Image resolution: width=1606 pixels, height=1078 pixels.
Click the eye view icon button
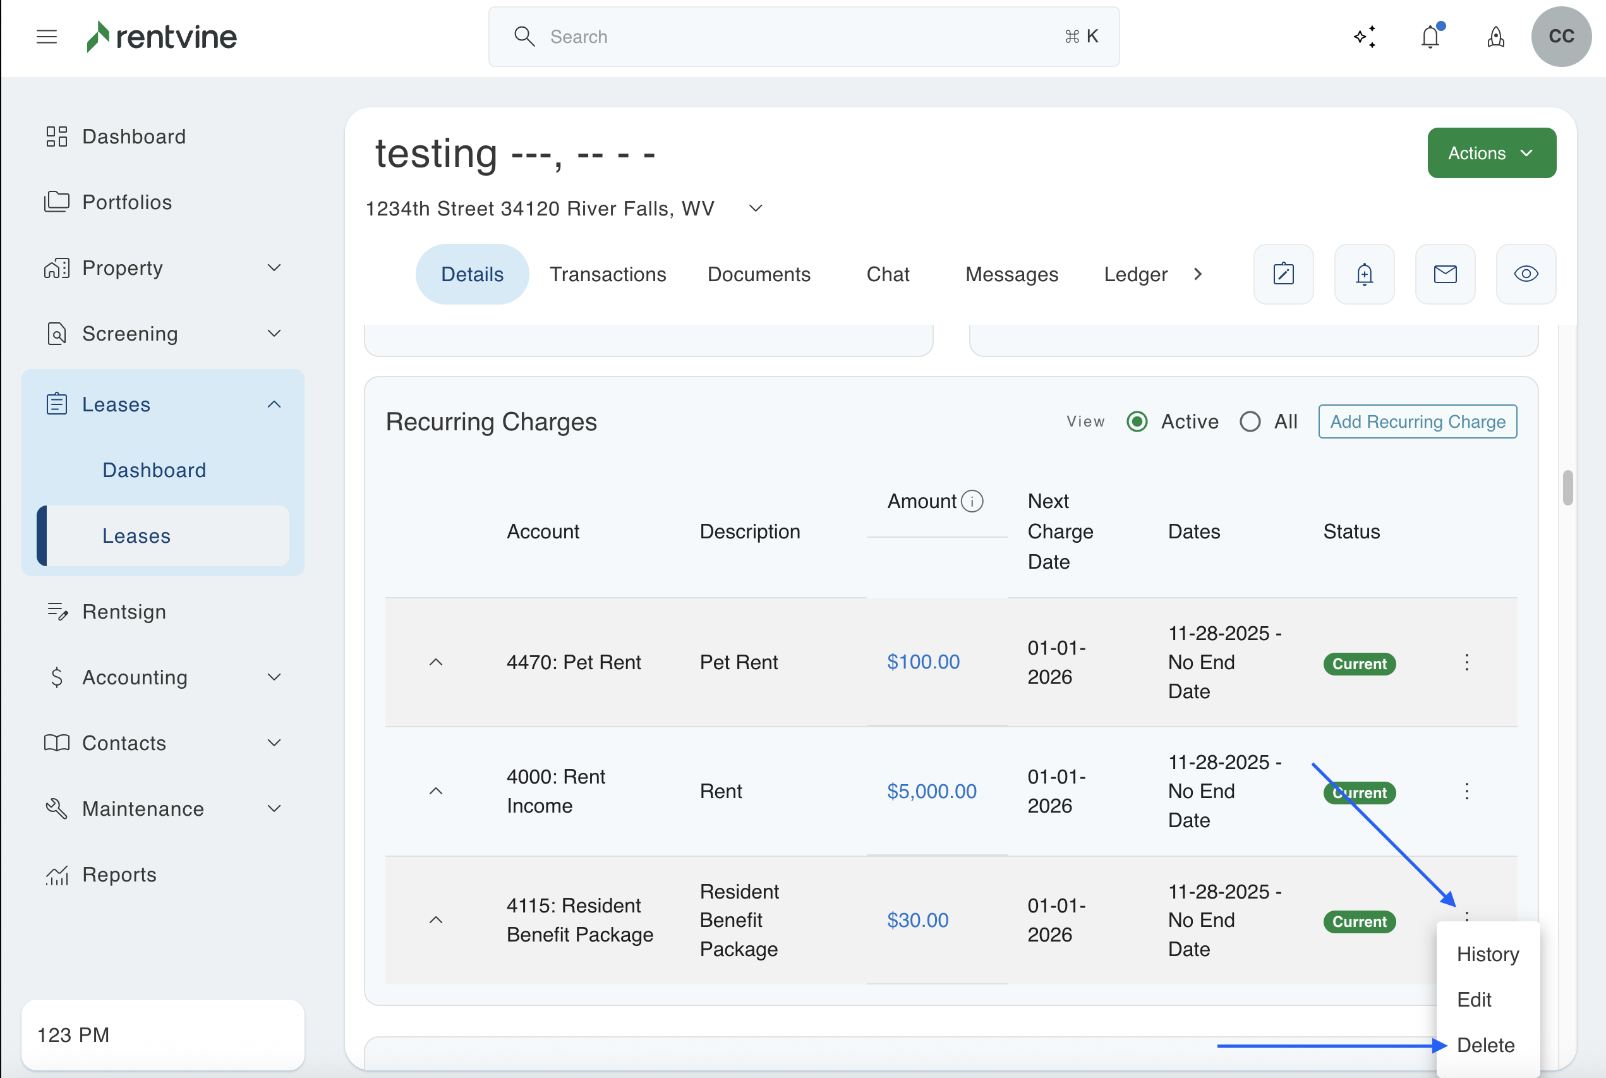(1526, 274)
